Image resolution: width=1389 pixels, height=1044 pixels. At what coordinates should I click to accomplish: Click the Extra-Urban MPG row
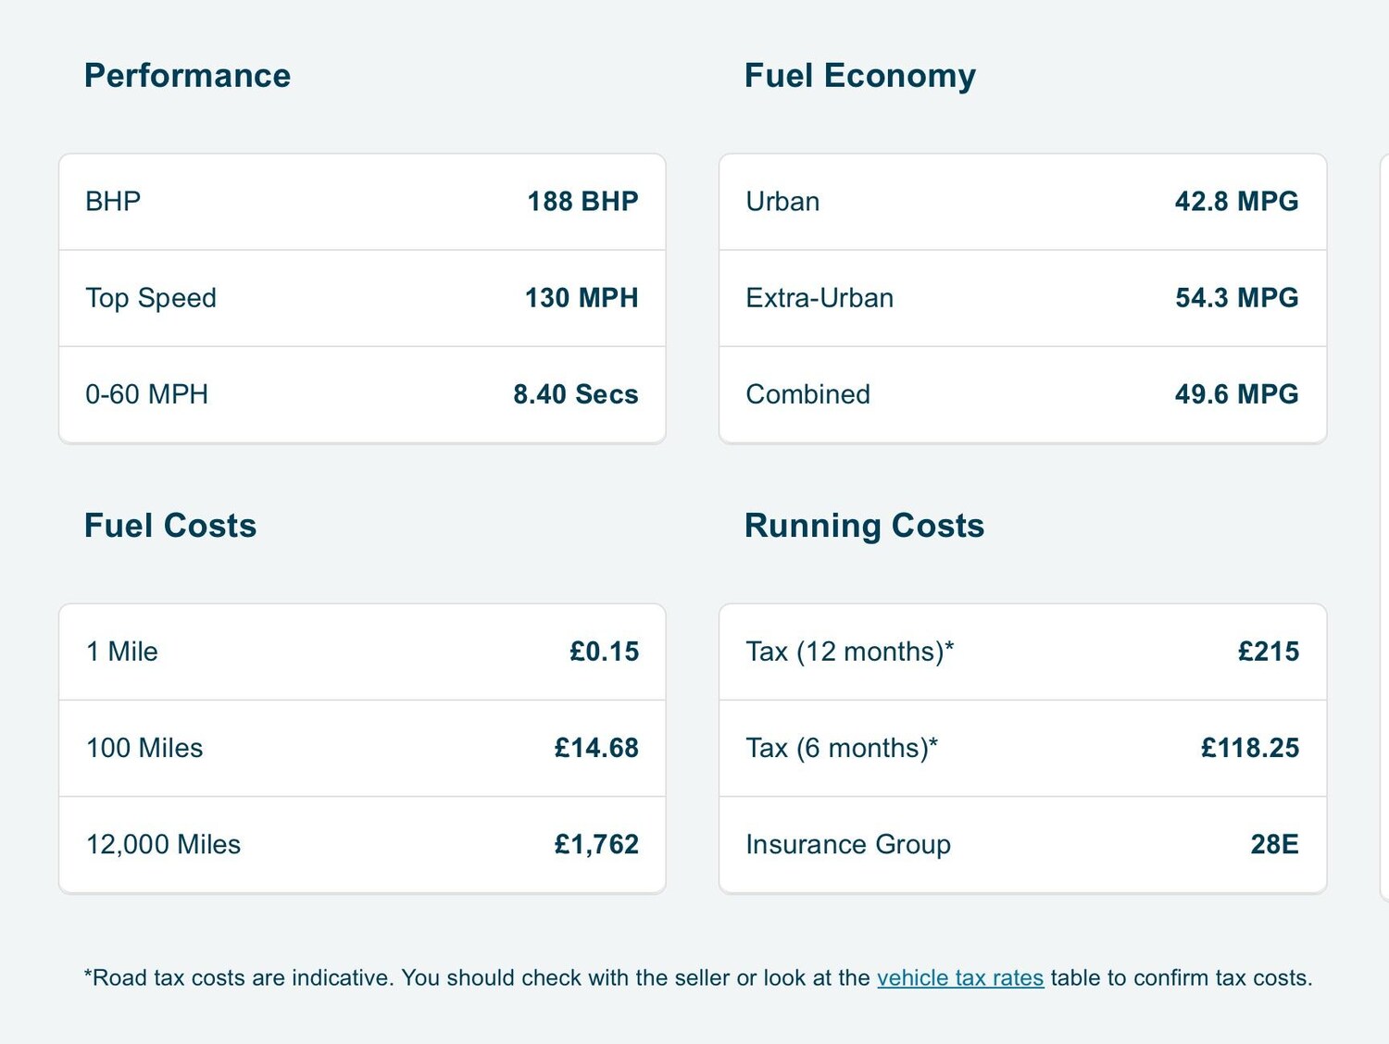[x=1022, y=298]
